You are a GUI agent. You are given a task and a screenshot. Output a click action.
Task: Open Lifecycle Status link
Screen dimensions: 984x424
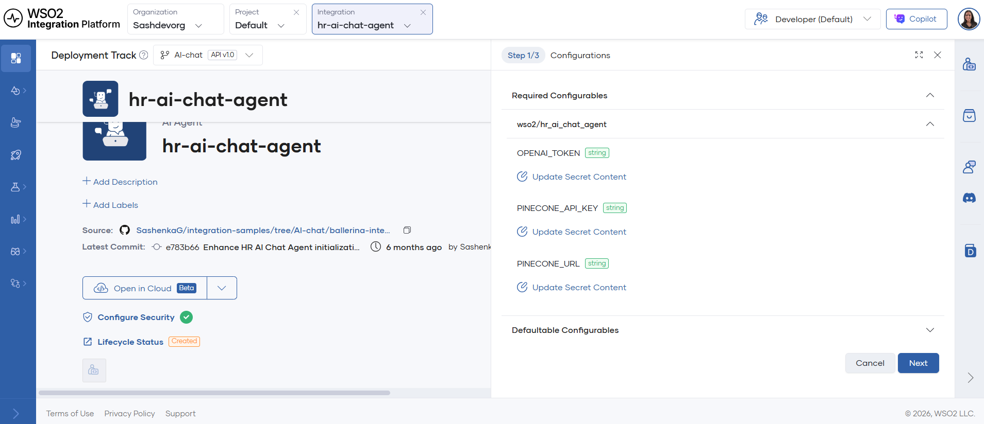[x=130, y=342]
